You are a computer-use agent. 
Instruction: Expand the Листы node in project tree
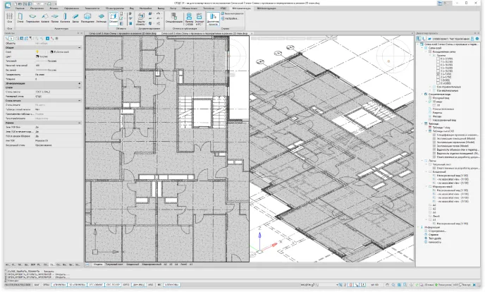[422, 159]
